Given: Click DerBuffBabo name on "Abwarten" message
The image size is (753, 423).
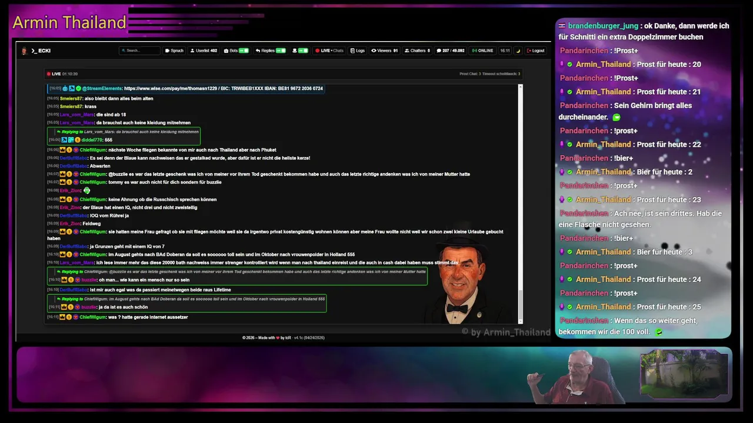Looking at the screenshot, I should coord(73,166).
